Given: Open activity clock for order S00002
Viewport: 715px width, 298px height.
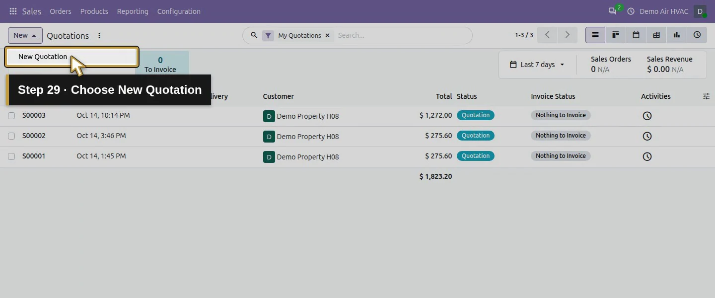Looking at the screenshot, I should [x=647, y=136].
